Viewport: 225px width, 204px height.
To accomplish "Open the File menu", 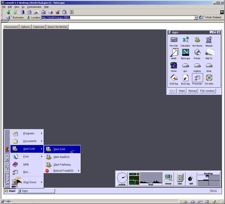I will pos(4,7).
